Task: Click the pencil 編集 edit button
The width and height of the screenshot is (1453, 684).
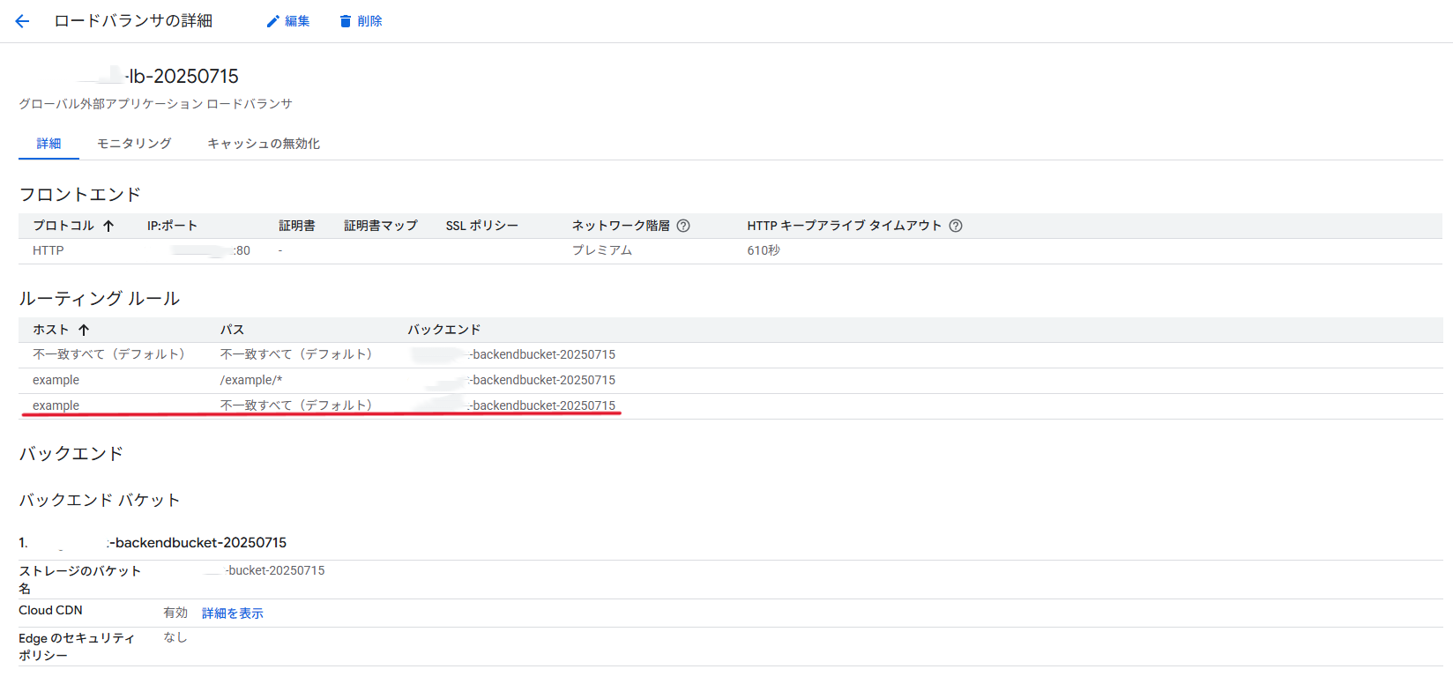Action: 288,21
